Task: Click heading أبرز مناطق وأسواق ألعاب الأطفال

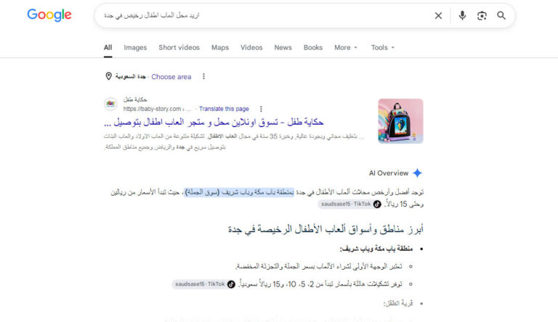Action: (x=325, y=229)
